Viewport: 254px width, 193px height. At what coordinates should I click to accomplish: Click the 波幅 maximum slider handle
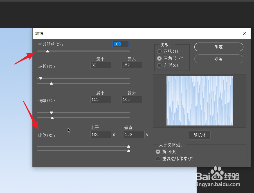click(52, 118)
